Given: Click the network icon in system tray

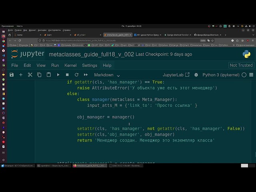Looking at the screenshot, I should tap(246, 26).
